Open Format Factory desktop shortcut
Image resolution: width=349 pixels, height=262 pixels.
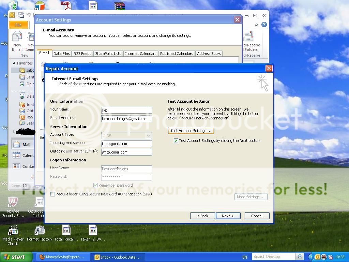(x=40, y=231)
